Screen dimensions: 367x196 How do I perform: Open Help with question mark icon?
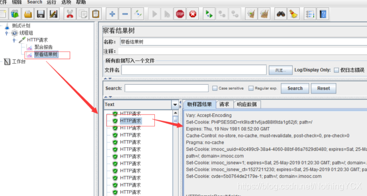[323, 14]
